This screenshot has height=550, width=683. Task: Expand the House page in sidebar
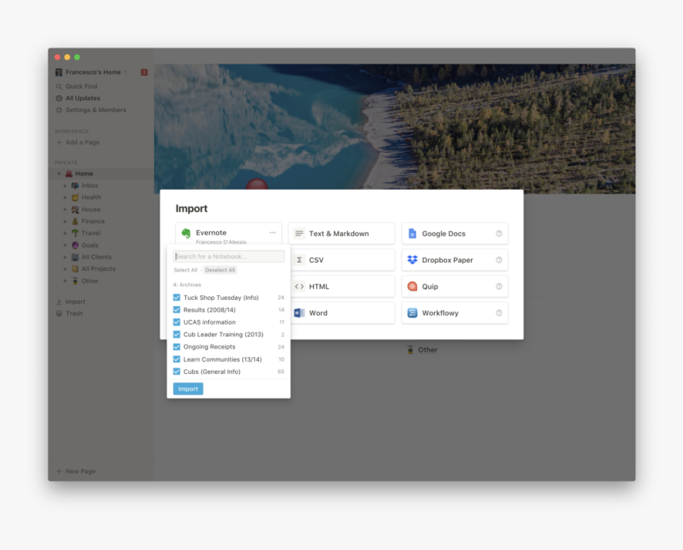point(65,210)
